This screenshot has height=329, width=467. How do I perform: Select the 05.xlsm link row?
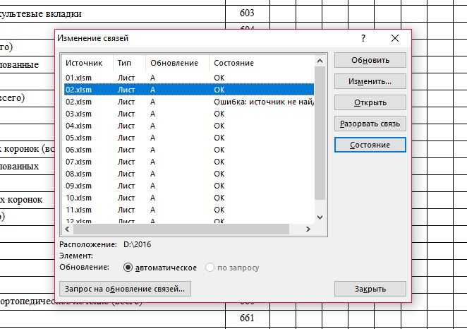[189, 138]
